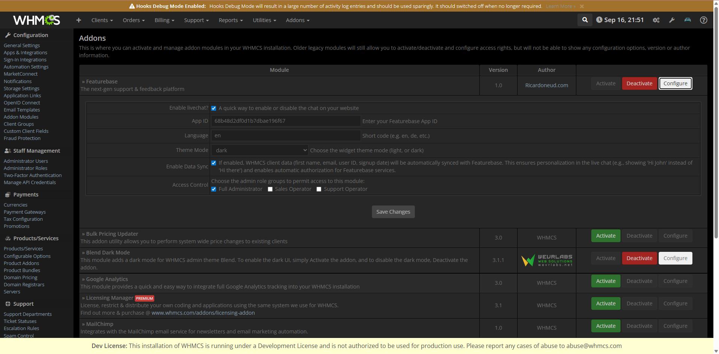
Task: Open the Reports menu
Action: [x=231, y=20]
